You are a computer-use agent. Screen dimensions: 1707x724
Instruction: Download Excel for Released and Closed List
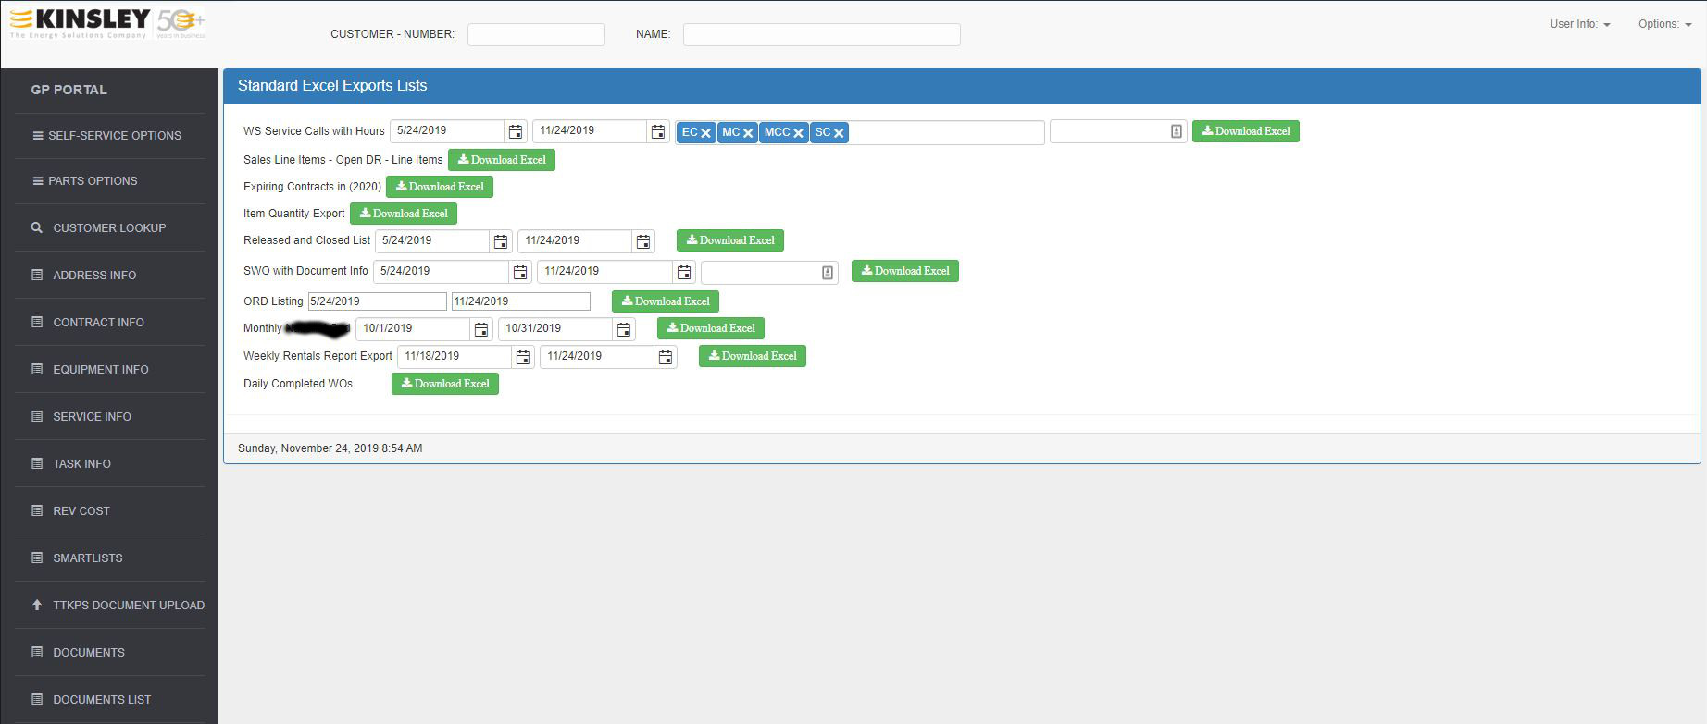point(730,240)
